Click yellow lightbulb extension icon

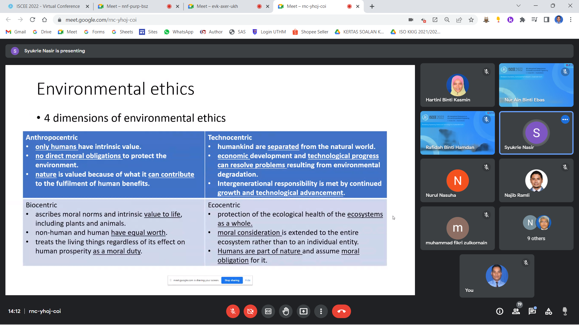(498, 20)
